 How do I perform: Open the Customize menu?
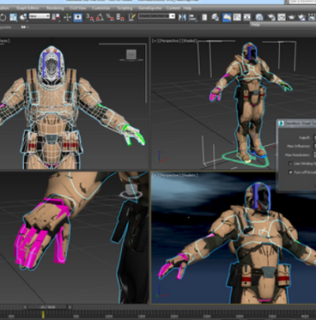[101, 8]
